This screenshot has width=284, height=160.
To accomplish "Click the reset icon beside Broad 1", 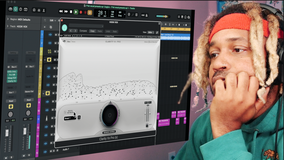I will [79, 117].
